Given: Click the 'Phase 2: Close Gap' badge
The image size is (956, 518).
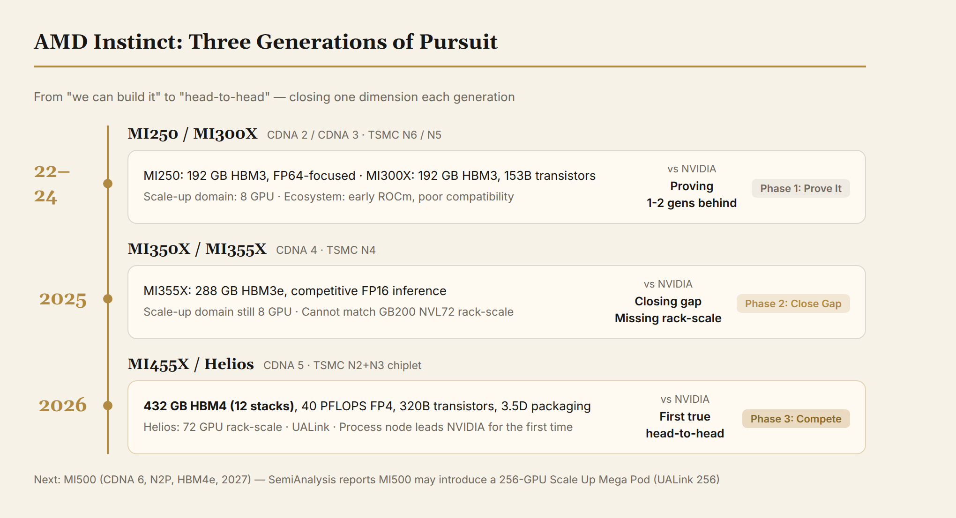Looking at the screenshot, I should pos(793,303).
